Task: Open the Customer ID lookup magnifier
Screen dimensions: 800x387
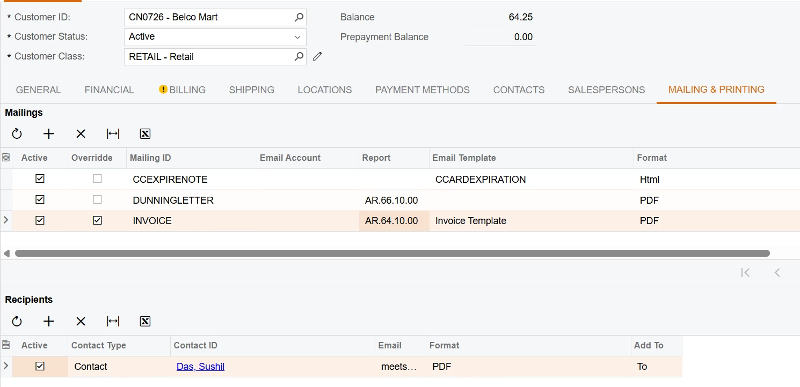Action: [x=299, y=17]
